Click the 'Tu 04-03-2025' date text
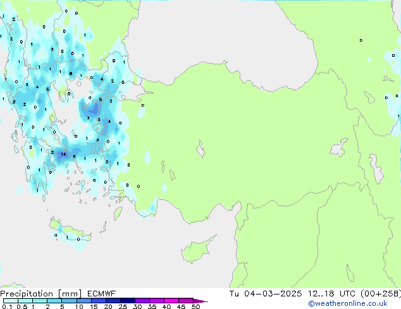The image size is (401, 309). click(x=266, y=294)
